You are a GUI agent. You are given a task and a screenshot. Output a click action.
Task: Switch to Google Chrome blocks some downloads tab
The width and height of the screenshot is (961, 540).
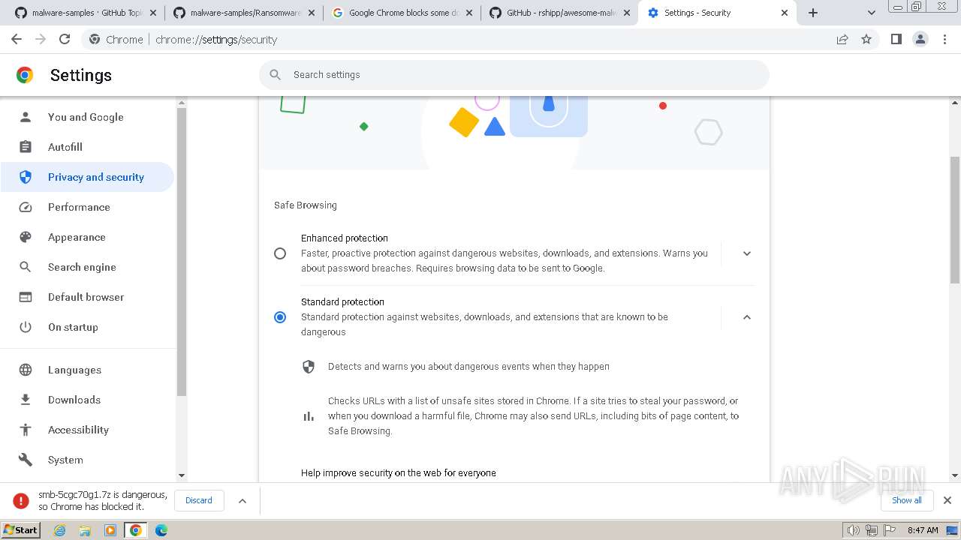[x=401, y=13]
